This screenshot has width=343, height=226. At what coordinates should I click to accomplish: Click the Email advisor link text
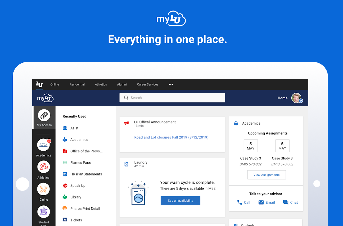(x=270, y=202)
